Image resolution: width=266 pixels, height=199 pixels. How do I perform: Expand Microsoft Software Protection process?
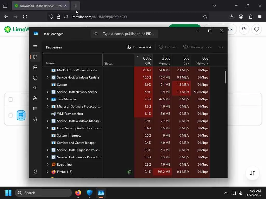click(48, 106)
